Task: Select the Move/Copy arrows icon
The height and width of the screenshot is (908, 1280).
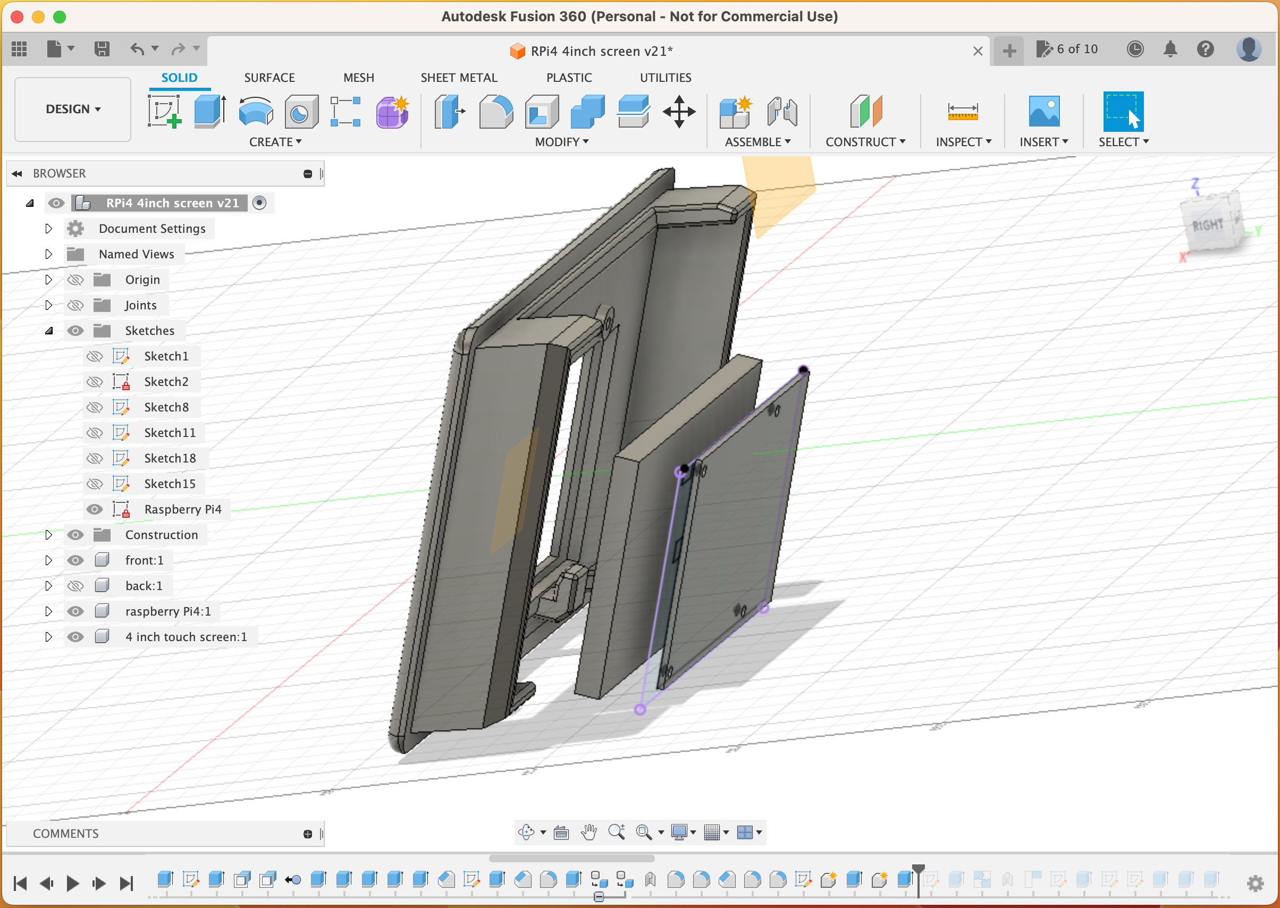Action: click(679, 111)
